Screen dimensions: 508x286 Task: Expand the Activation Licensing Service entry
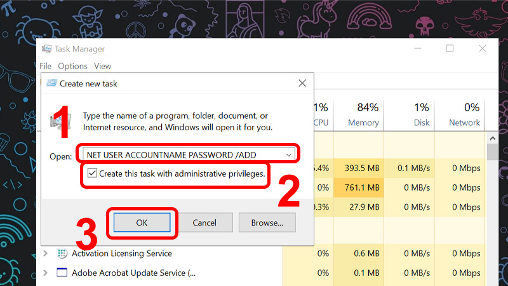[46, 253]
